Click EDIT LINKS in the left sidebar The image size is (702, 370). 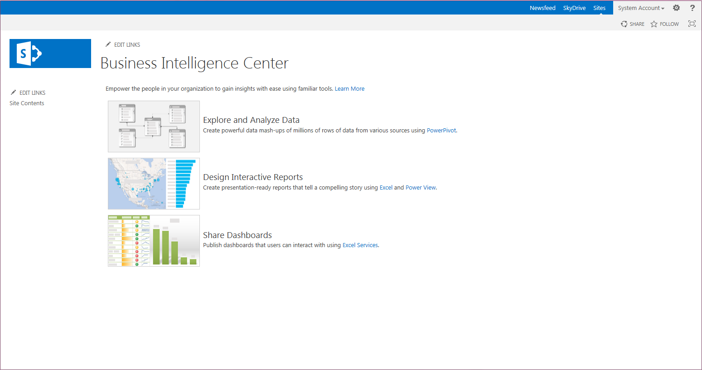(32, 92)
